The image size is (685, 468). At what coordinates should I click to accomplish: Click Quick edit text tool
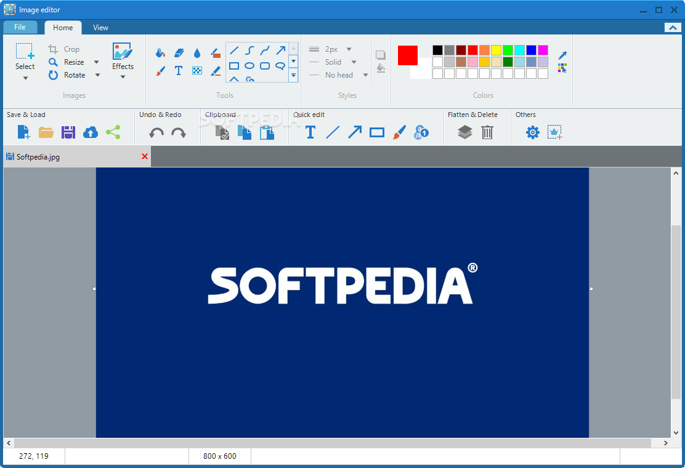tap(310, 132)
